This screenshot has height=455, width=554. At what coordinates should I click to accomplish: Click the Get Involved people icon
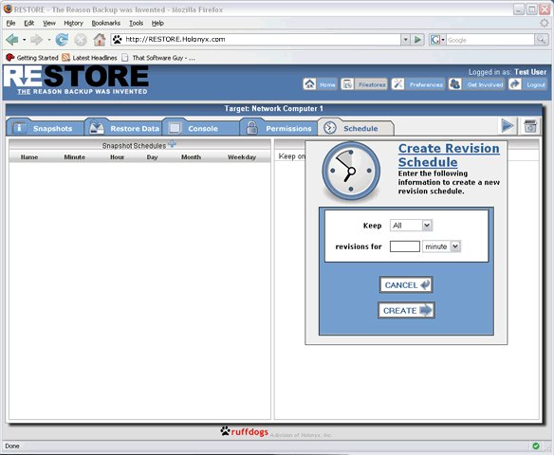pos(454,84)
